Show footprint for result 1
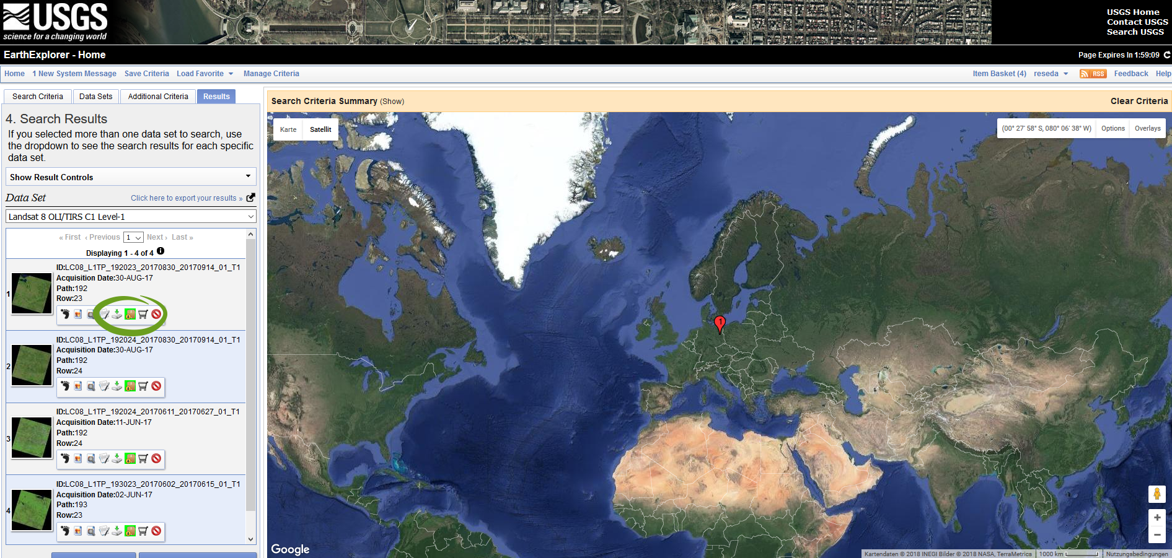This screenshot has height=558, width=1172. click(65, 314)
